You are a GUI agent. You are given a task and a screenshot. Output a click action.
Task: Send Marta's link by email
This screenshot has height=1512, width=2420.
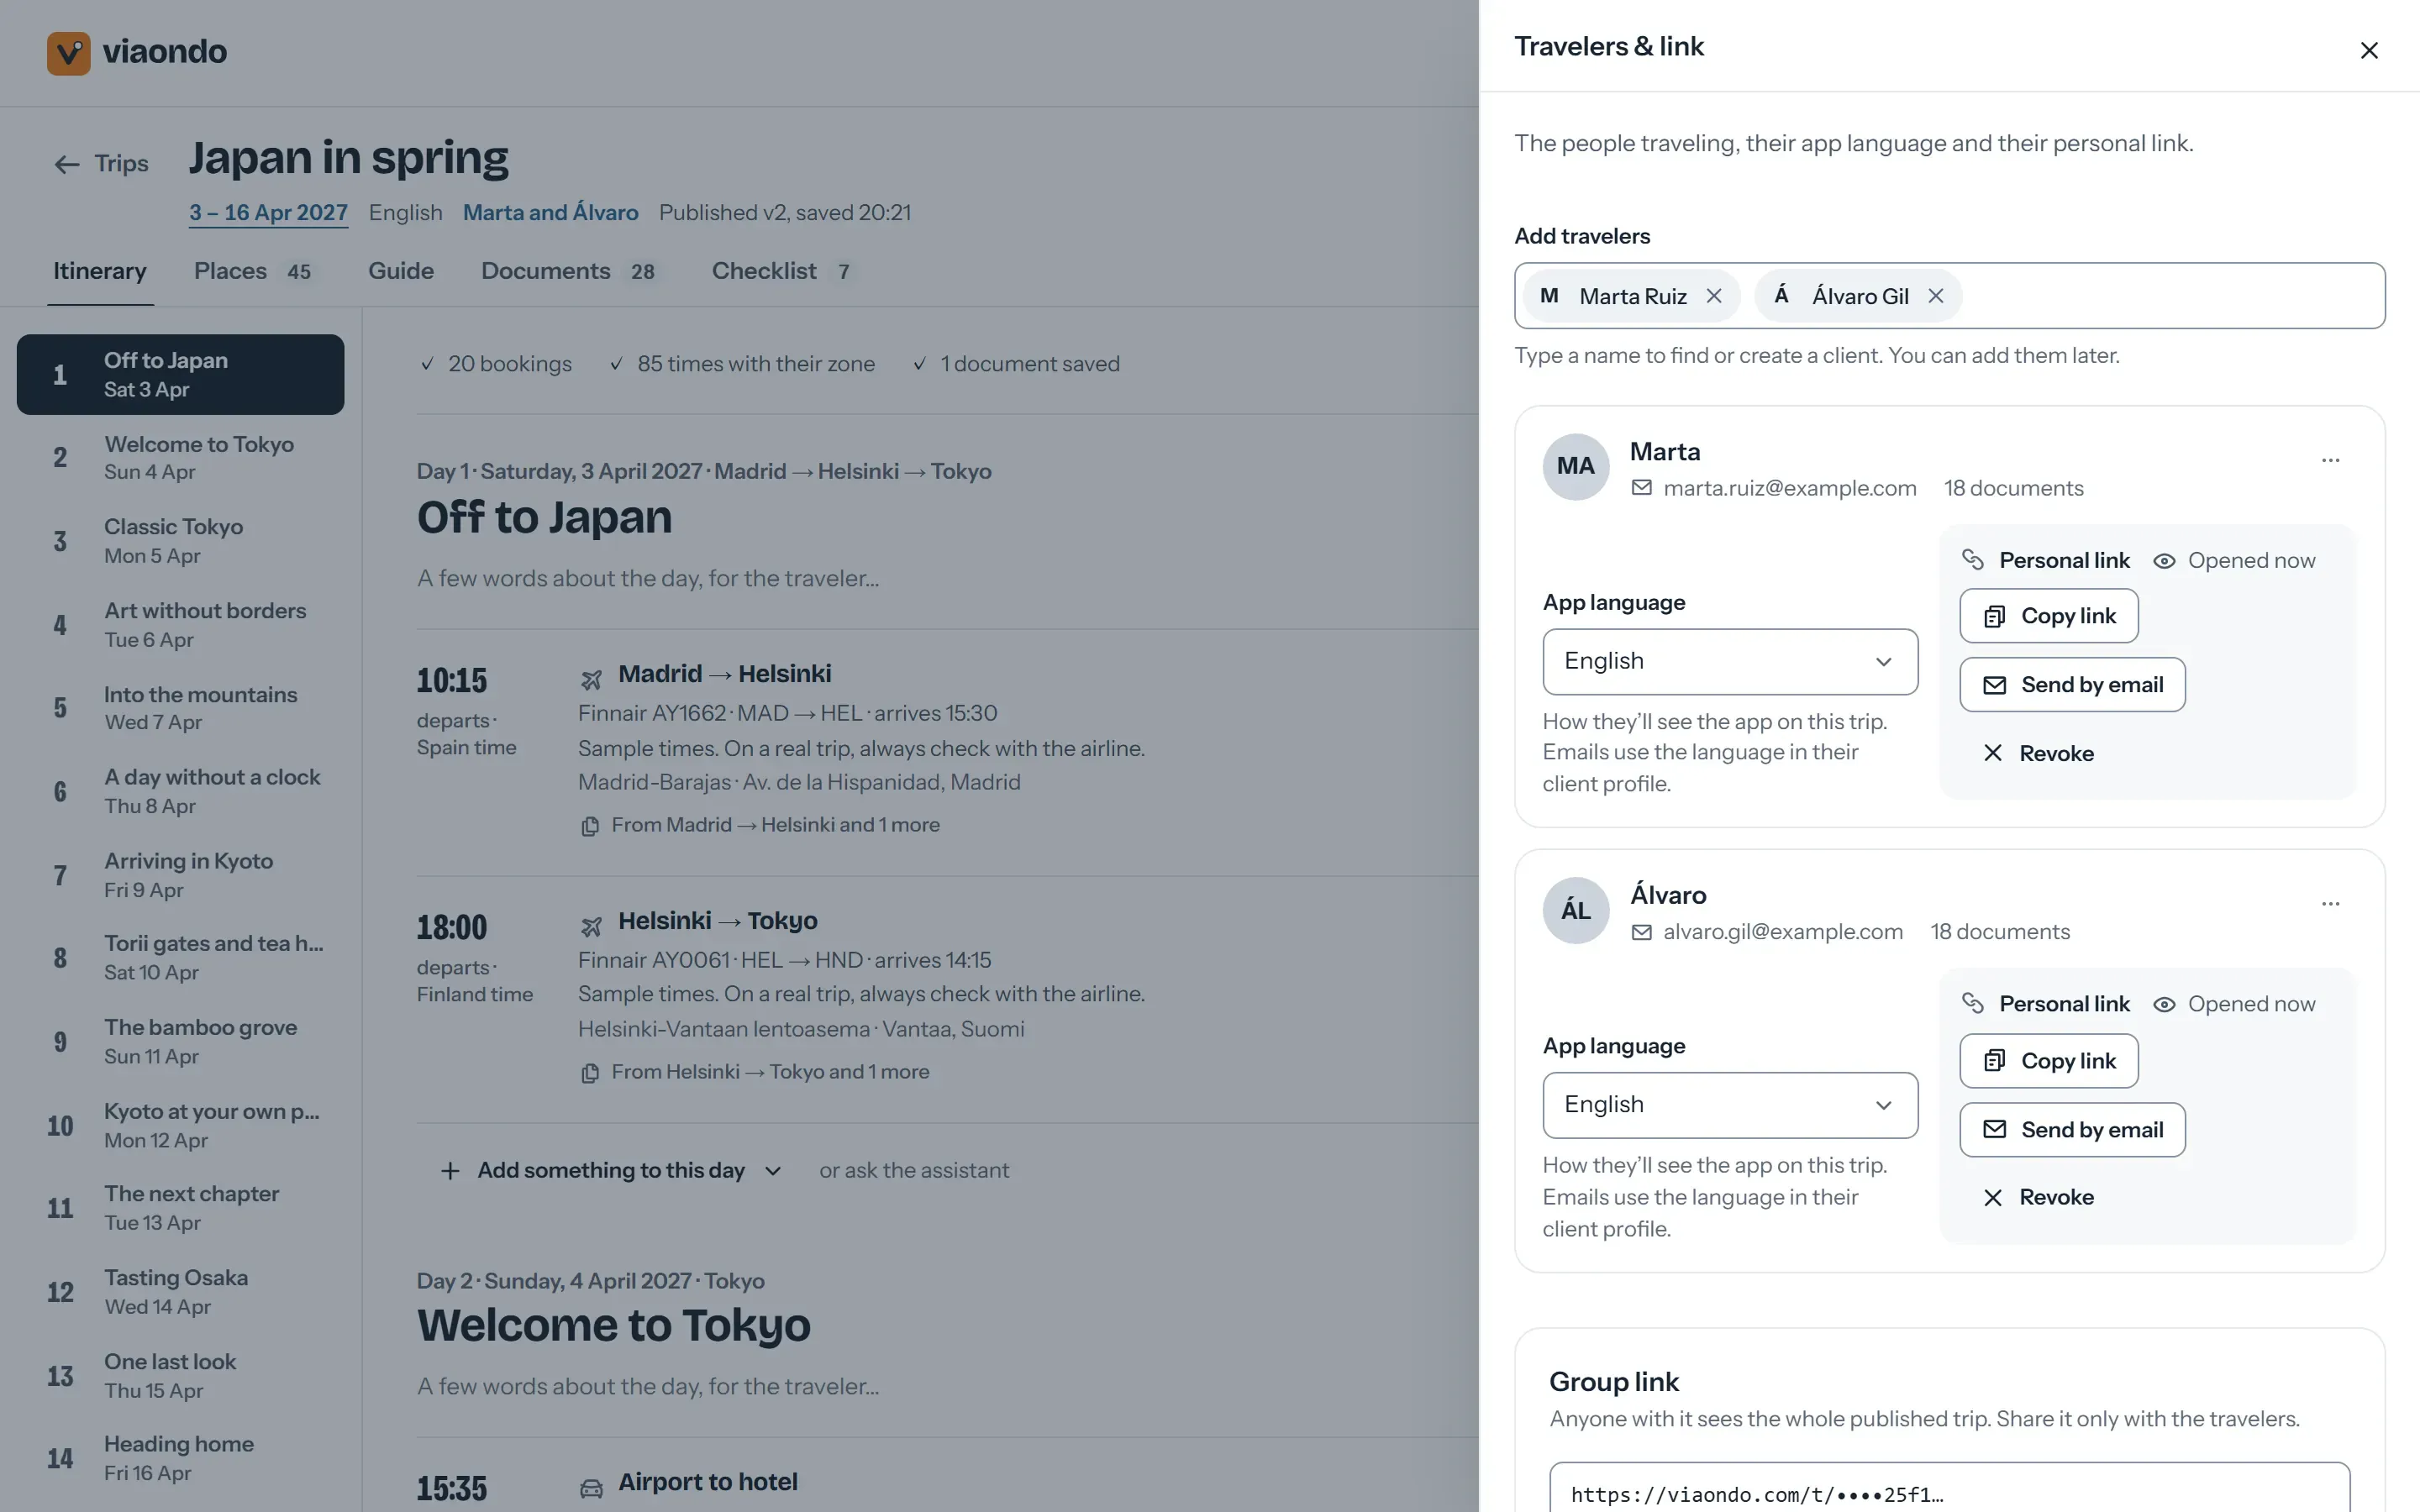[x=2072, y=685]
